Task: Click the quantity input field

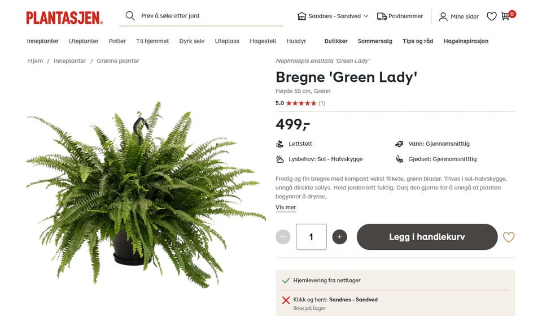Action: (311, 237)
